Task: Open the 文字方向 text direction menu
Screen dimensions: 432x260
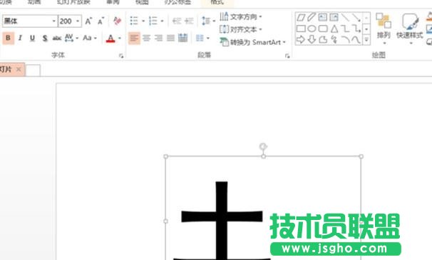Action: [x=240, y=17]
